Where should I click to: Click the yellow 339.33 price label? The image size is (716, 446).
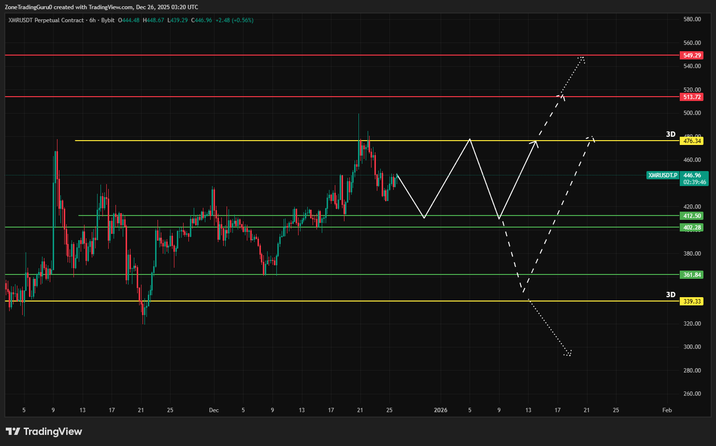point(692,301)
